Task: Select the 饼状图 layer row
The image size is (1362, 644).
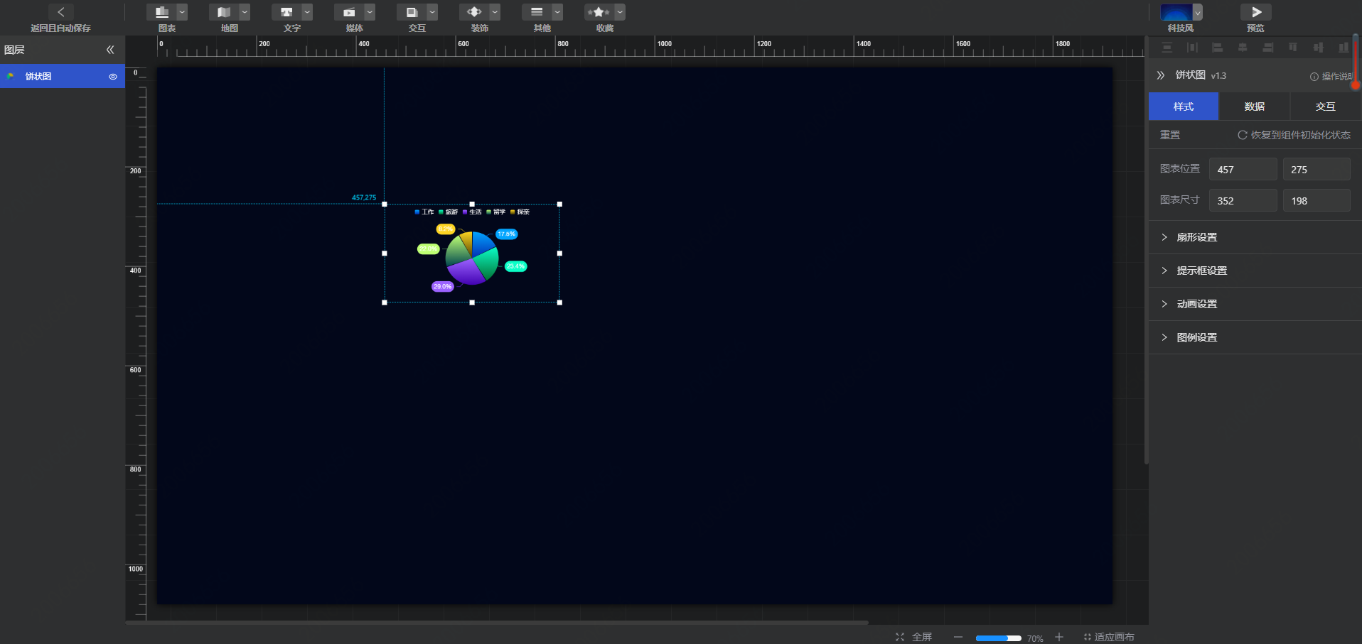Action: click(63, 76)
